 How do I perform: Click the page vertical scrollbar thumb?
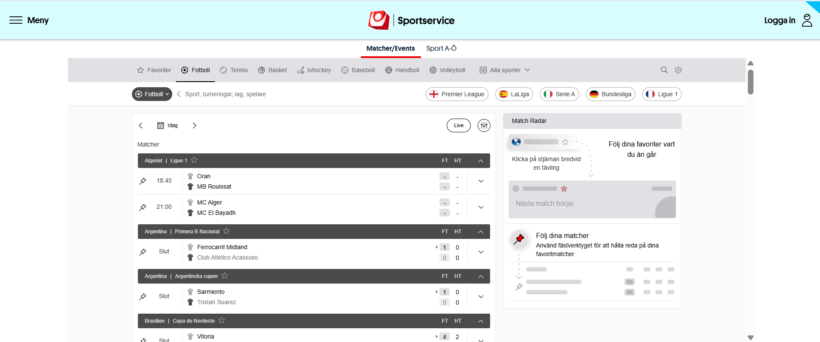pyautogui.click(x=750, y=82)
